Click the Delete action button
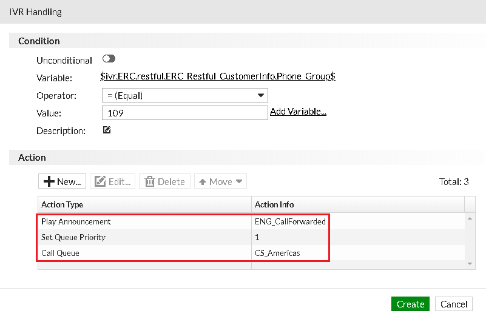This screenshot has height=319, width=486. click(x=164, y=181)
